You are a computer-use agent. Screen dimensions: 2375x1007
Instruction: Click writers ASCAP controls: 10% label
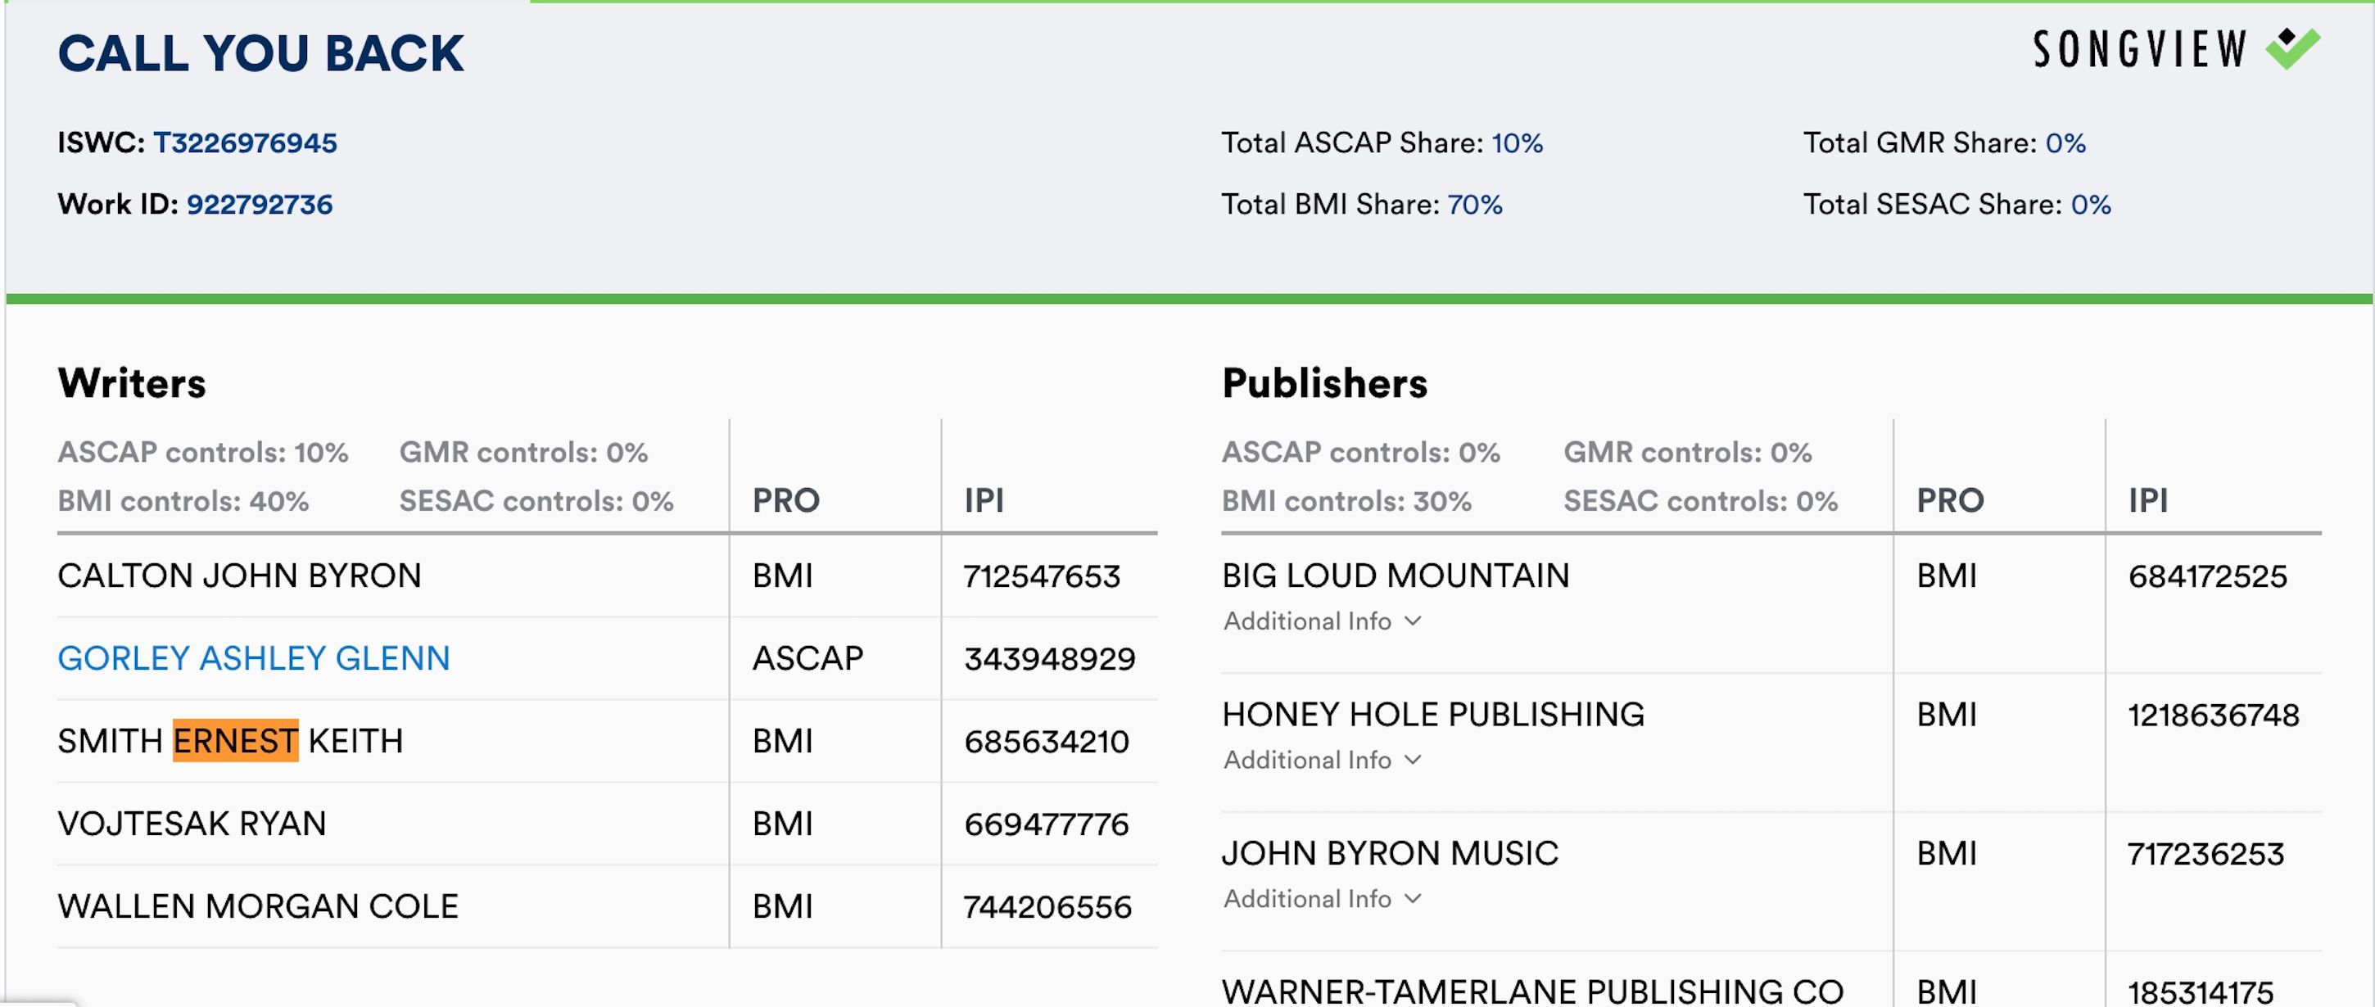point(203,453)
